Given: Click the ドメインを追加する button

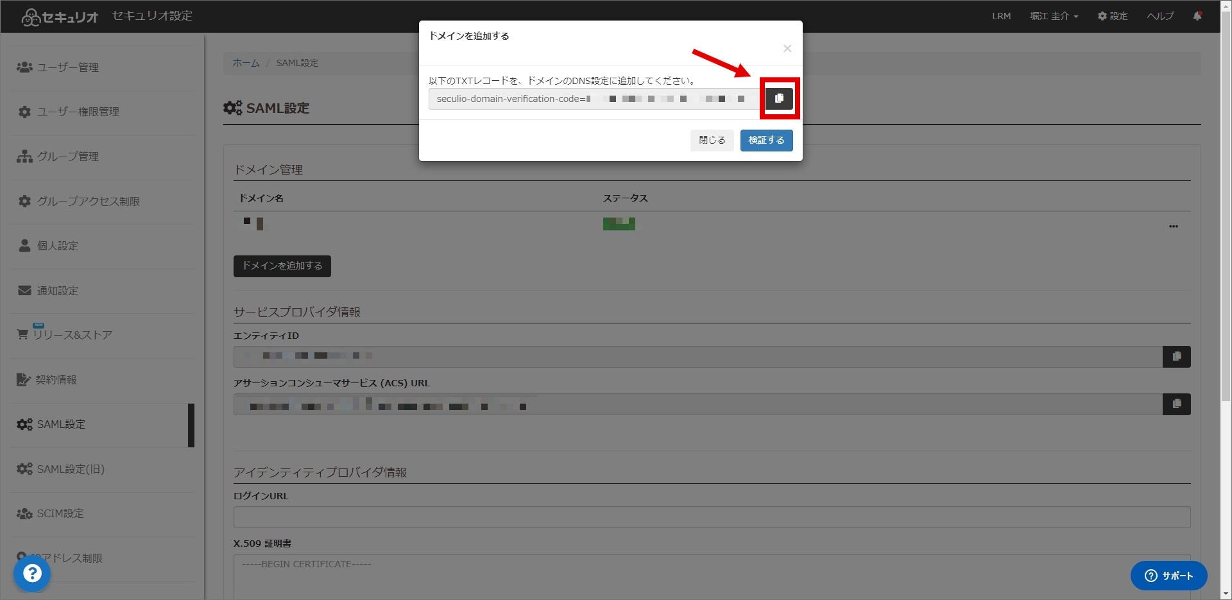Looking at the screenshot, I should (282, 266).
